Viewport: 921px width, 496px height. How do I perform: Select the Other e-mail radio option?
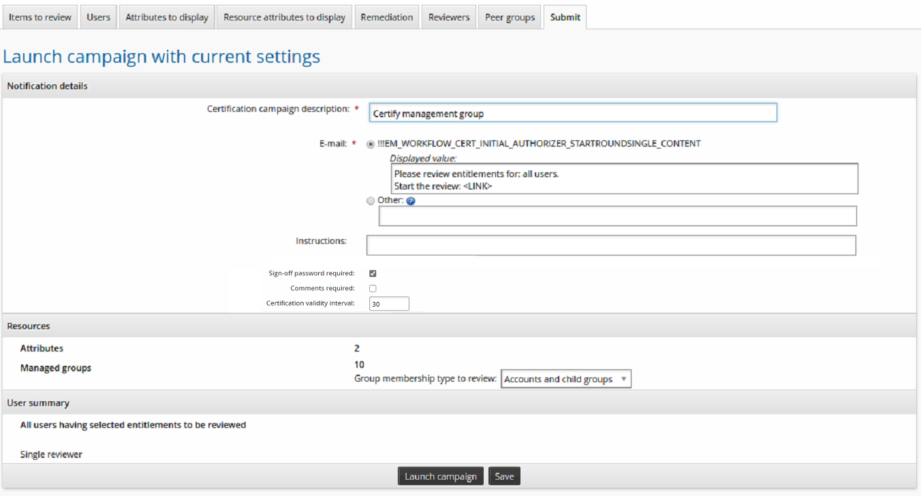coord(371,201)
